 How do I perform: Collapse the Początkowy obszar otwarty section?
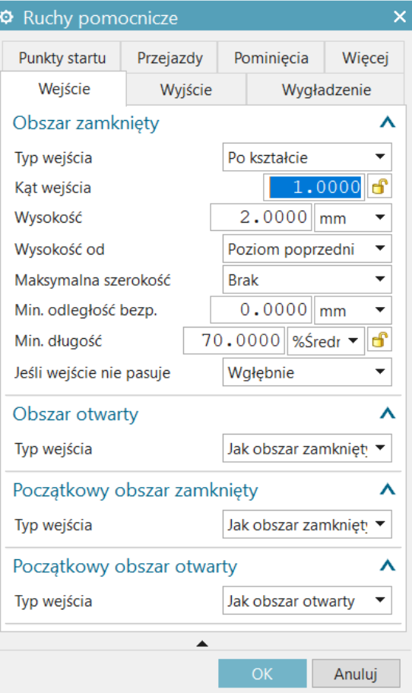[x=387, y=565]
